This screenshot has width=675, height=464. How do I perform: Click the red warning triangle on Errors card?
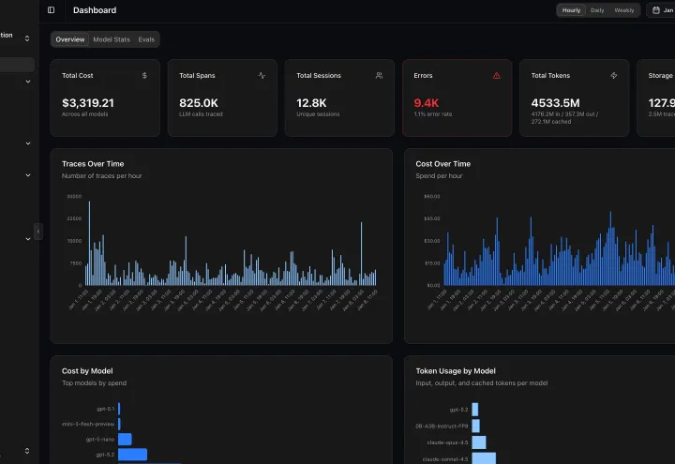click(x=496, y=75)
